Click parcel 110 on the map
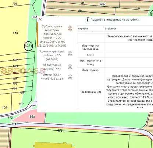153x148 pixels. (21, 104)
